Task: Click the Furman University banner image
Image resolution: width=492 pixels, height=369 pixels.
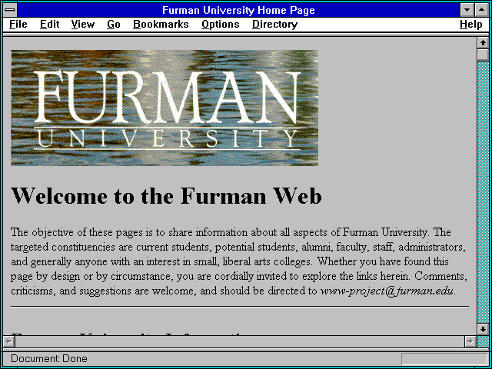Action: pyautogui.click(x=165, y=108)
